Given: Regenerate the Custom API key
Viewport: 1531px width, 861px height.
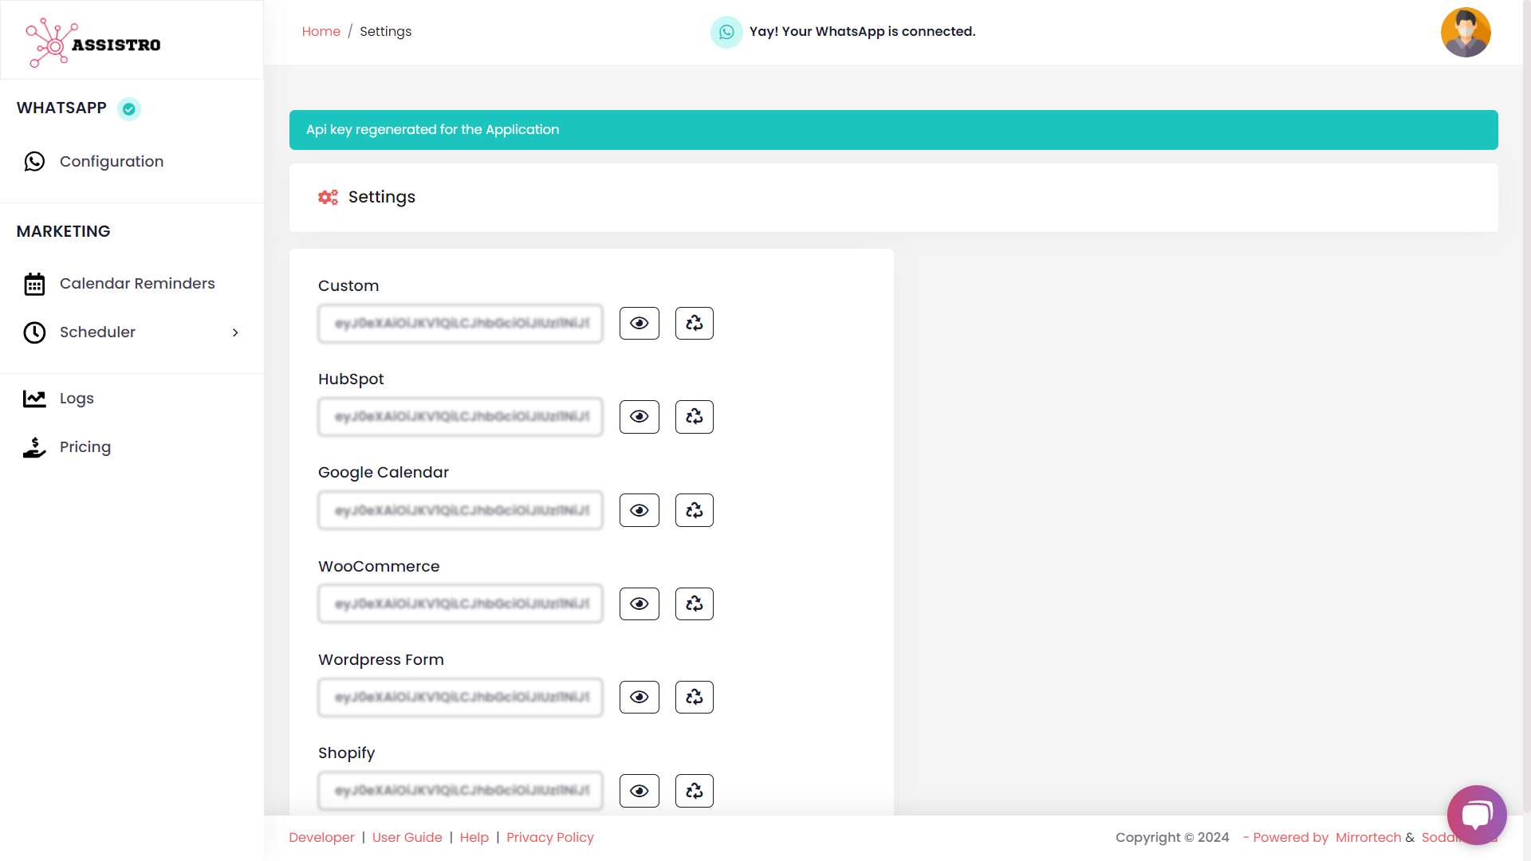Looking at the screenshot, I should [694, 323].
